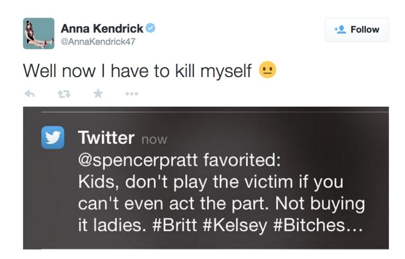The width and height of the screenshot is (405, 259).
Task: Click the Twitter bird icon in the notification
Action: pos(53,137)
